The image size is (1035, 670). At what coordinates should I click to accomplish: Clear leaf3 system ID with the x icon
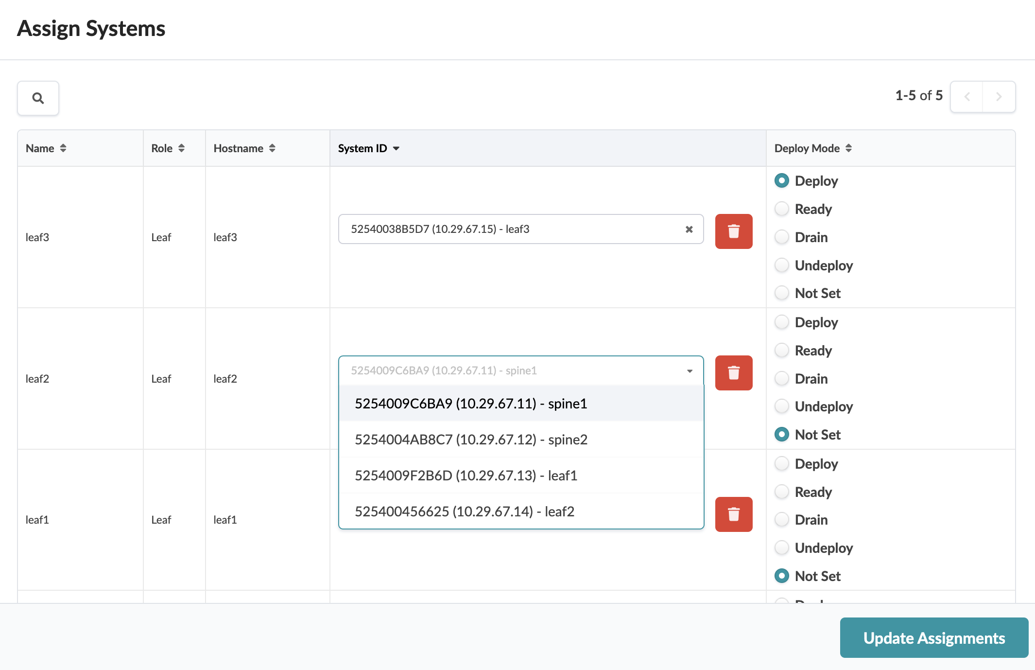click(689, 229)
